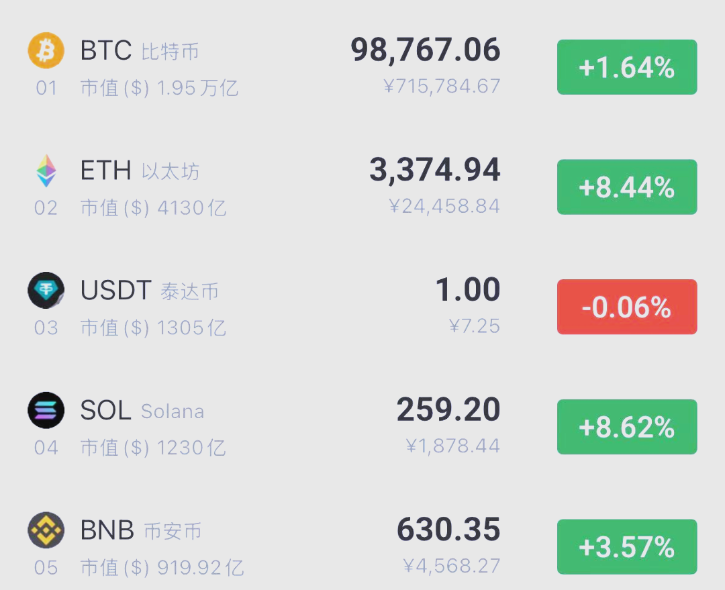Click the ETH +8.44% change badge
Viewport: 725px width, 590px height.
pyautogui.click(x=627, y=187)
